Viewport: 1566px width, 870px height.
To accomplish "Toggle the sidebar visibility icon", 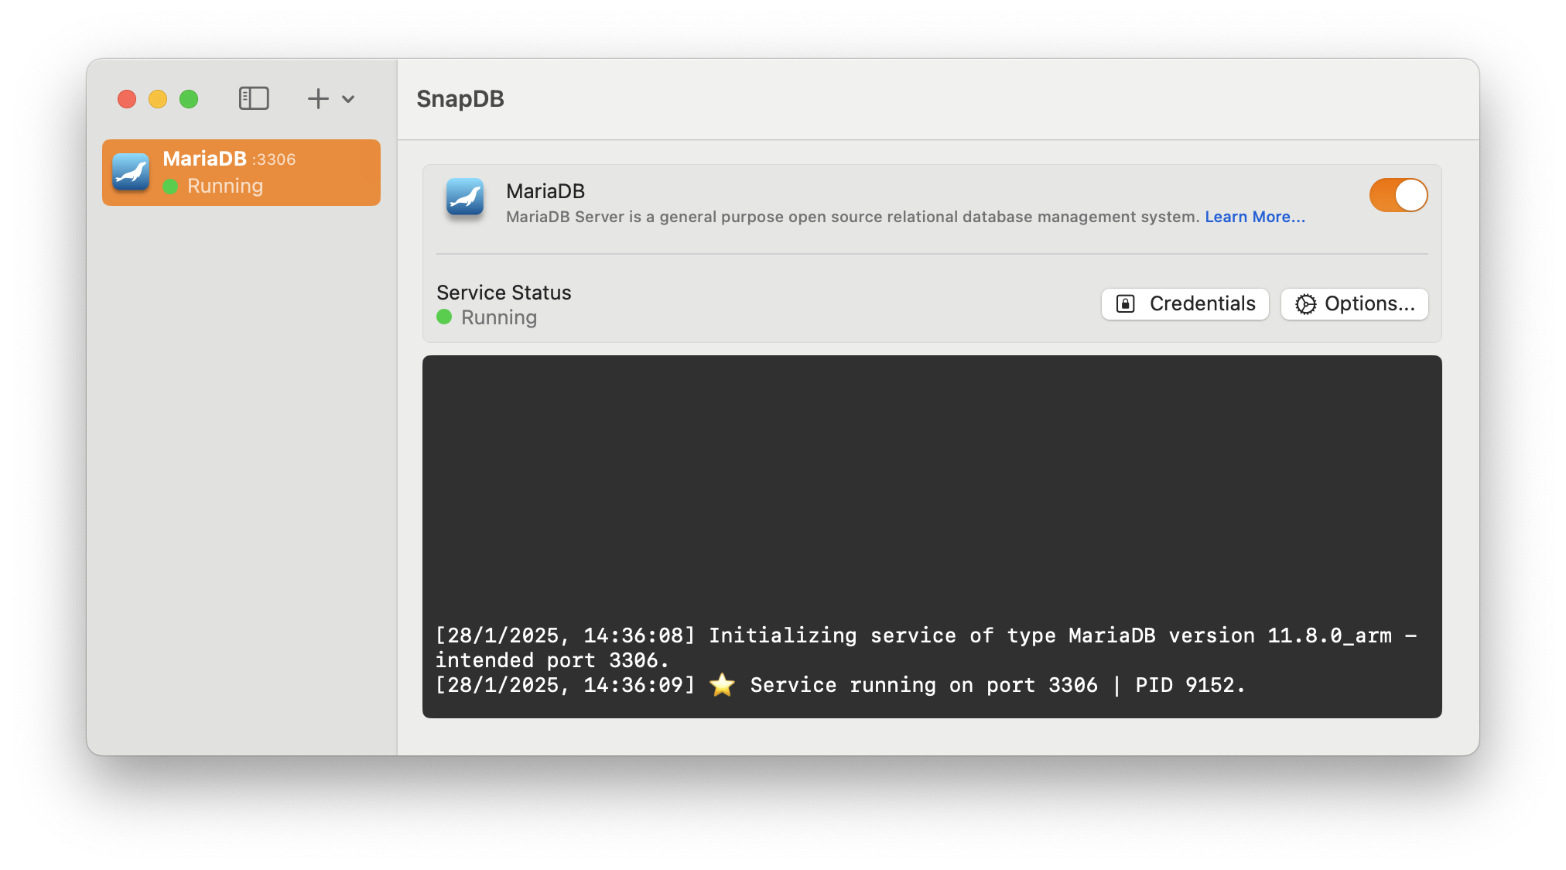I will pyautogui.click(x=254, y=98).
